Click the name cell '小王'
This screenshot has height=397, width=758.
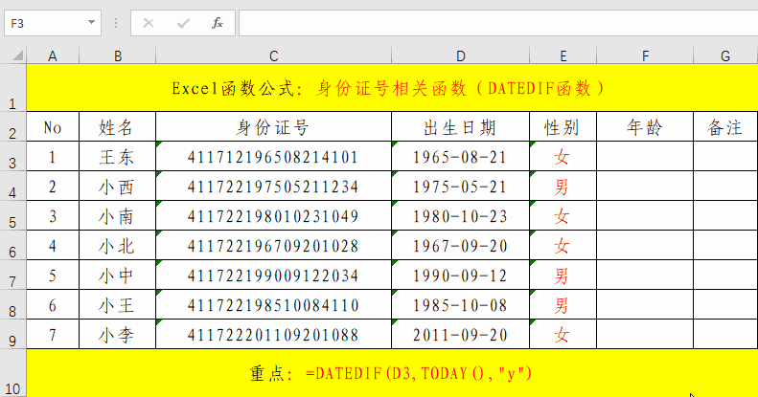tap(118, 305)
